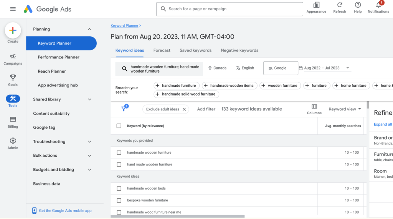Image resolution: width=393 pixels, height=219 pixels.
Task: Add wooden furniture to search
Action: (x=280, y=86)
